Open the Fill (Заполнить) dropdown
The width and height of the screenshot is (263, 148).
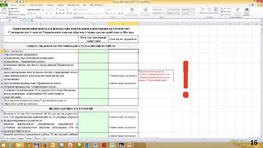(226, 11)
